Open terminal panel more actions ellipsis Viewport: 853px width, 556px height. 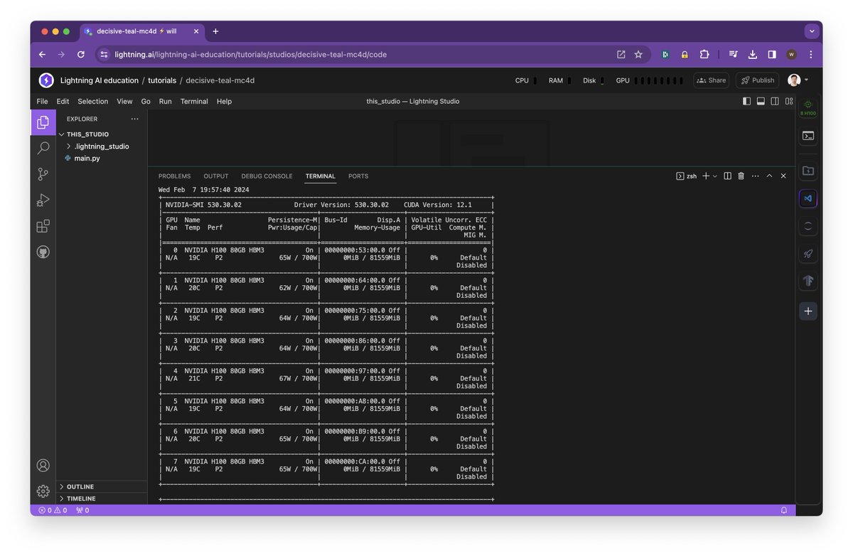click(x=755, y=176)
